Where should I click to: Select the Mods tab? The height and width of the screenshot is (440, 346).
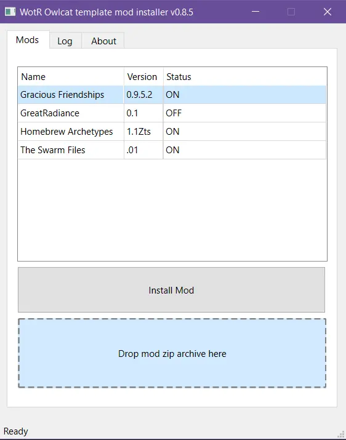coord(28,40)
